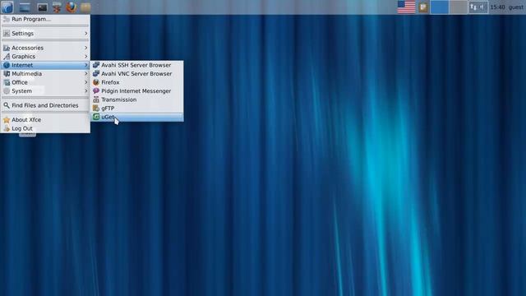Viewport: 526px width, 296px height.
Task: Click the Log Out icon
Action: pos(7,128)
